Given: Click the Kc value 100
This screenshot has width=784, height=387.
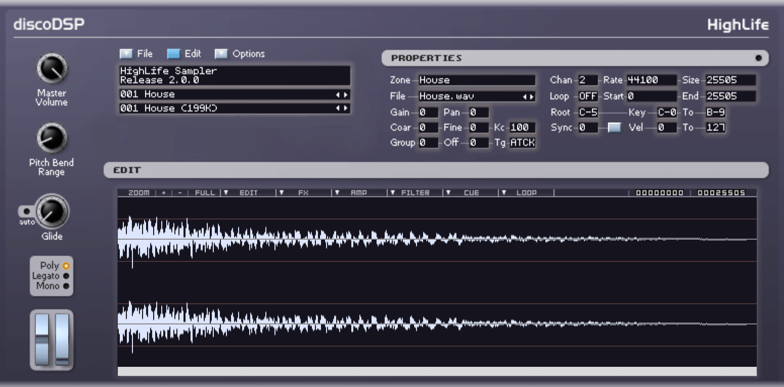Looking at the screenshot, I should click(522, 128).
